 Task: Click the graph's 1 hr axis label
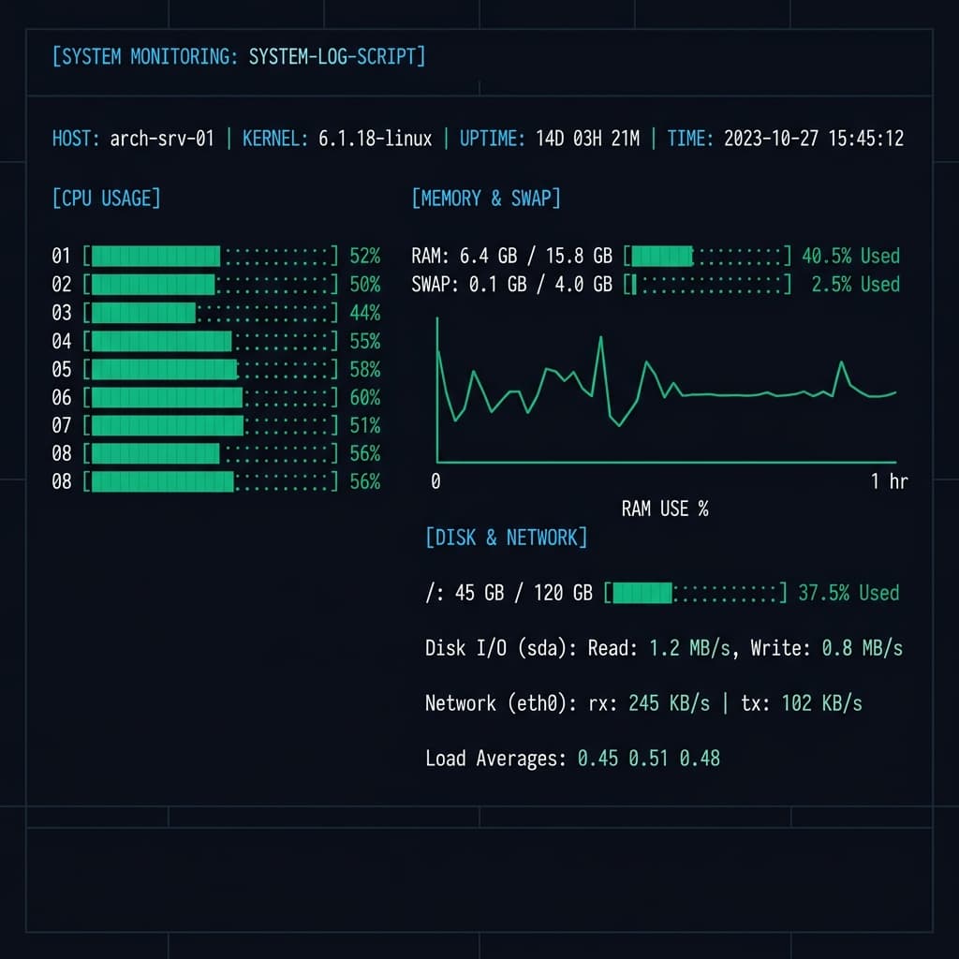point(890,481)
